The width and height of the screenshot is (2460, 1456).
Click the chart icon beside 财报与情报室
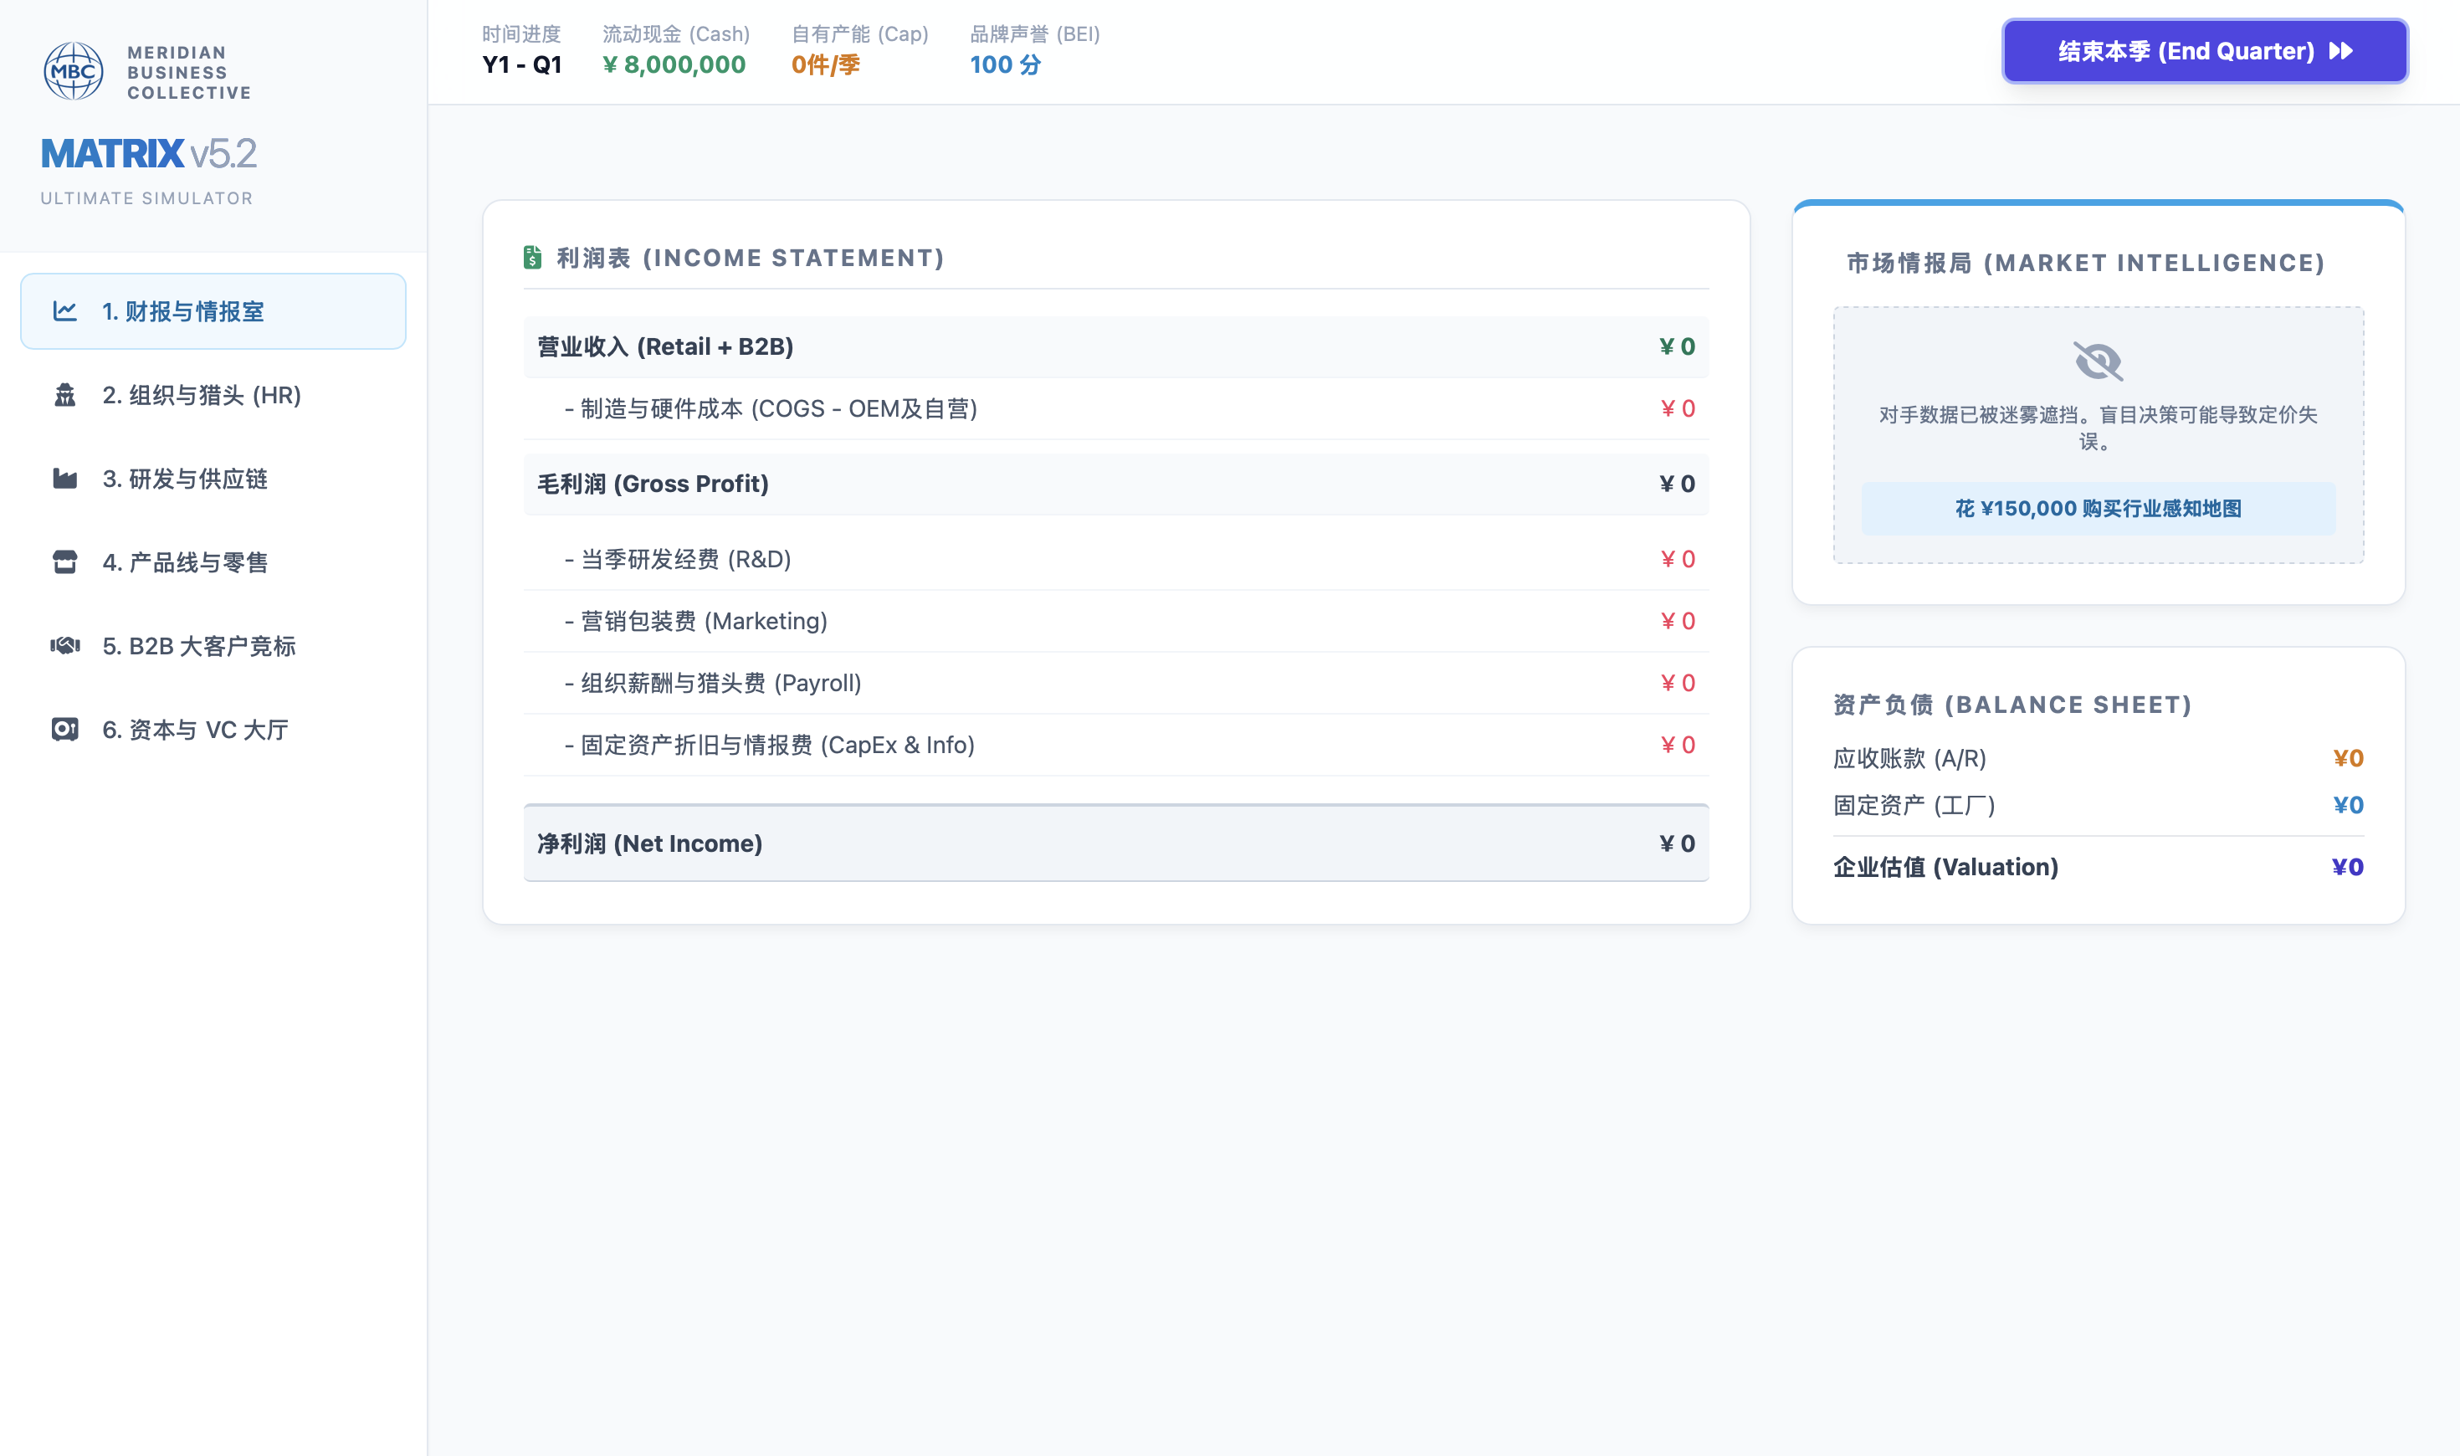(x=64, y=311)
